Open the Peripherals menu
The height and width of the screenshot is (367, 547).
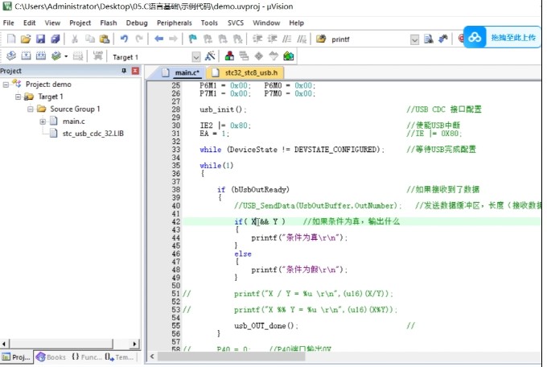(174, 23)
